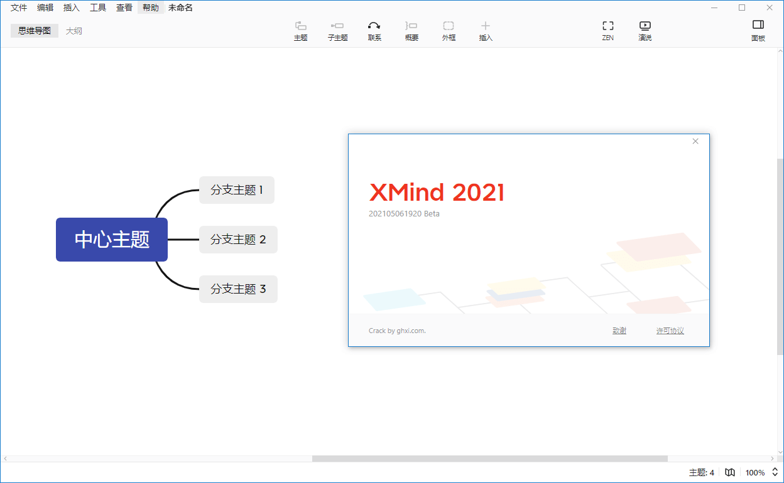Open the 编辑 menu

coord(45,8)
